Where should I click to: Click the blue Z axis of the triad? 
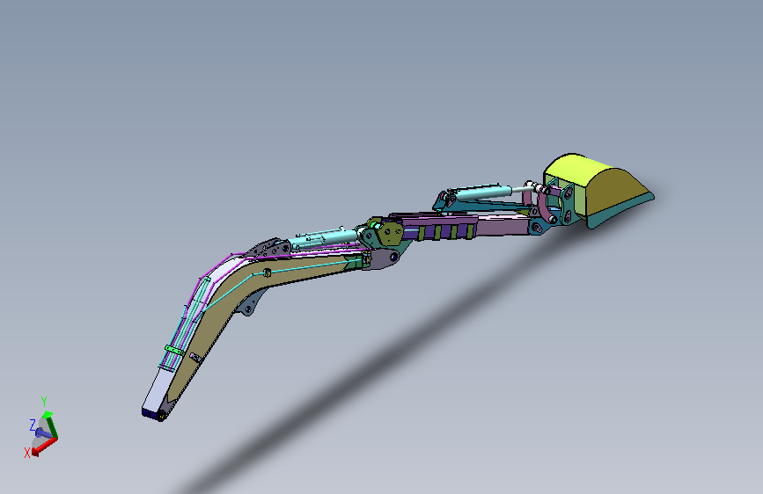43,432
